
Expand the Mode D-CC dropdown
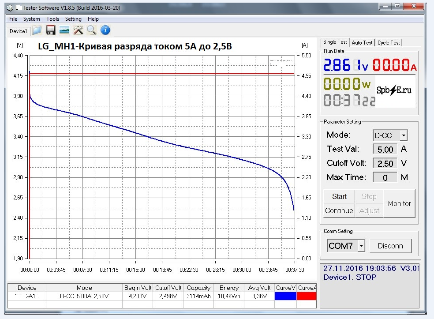click(404, 135)
